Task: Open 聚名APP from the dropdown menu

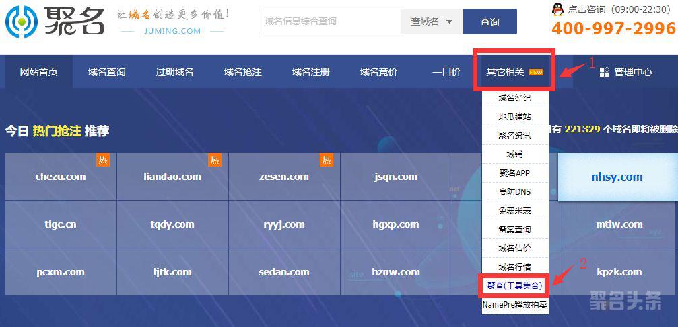Action: tap(514, 173)
